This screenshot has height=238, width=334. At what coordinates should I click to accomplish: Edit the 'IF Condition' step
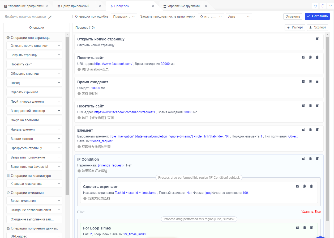tap(303, 159)
